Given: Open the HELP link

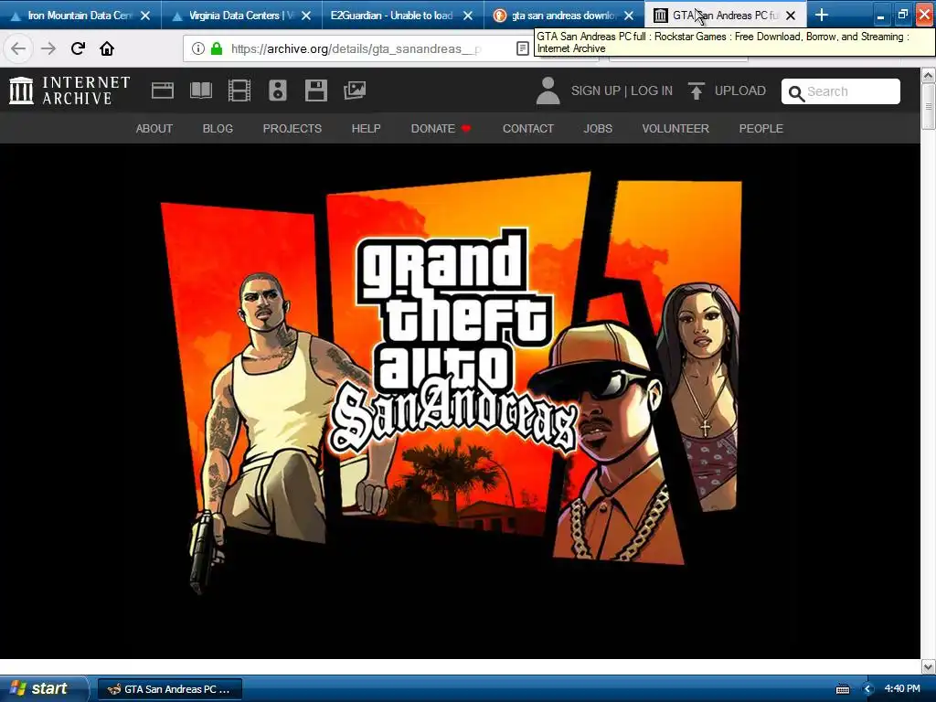Looking at the screenshot, I should coord(366,128).
